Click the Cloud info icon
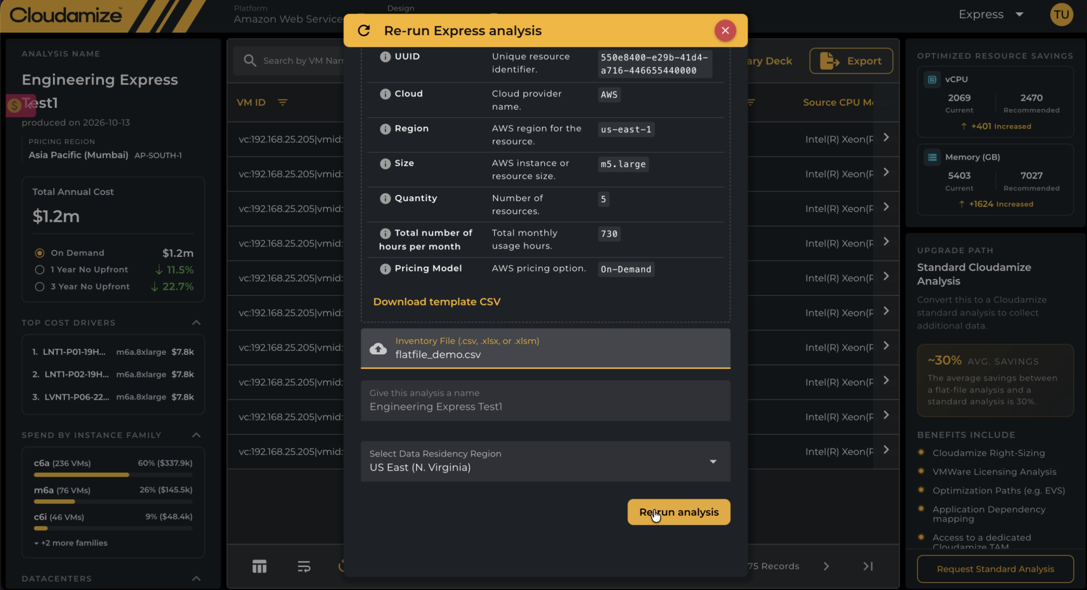 (385, 94)
